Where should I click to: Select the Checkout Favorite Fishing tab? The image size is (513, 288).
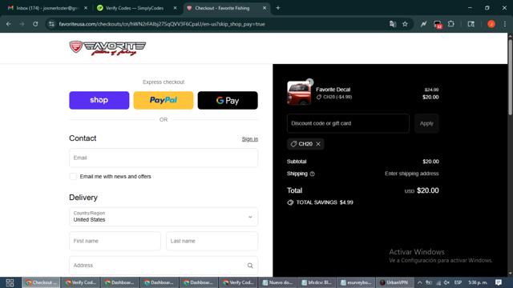click(x=226, y=8)
